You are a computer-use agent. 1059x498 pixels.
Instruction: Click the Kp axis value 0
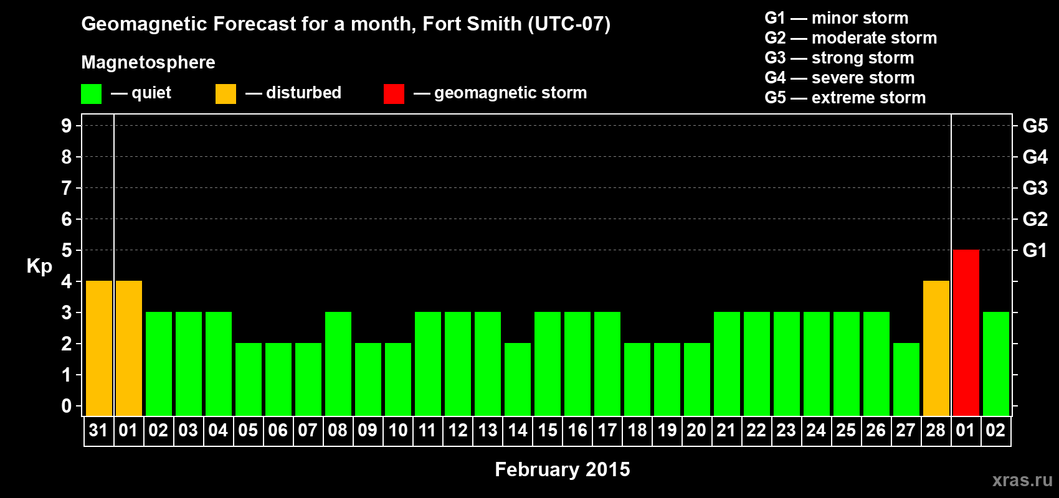point(67,406)
